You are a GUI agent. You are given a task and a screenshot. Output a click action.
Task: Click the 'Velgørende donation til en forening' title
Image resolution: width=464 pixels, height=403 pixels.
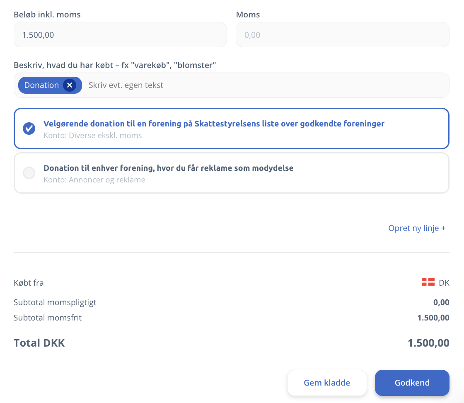tap(214, 124)
